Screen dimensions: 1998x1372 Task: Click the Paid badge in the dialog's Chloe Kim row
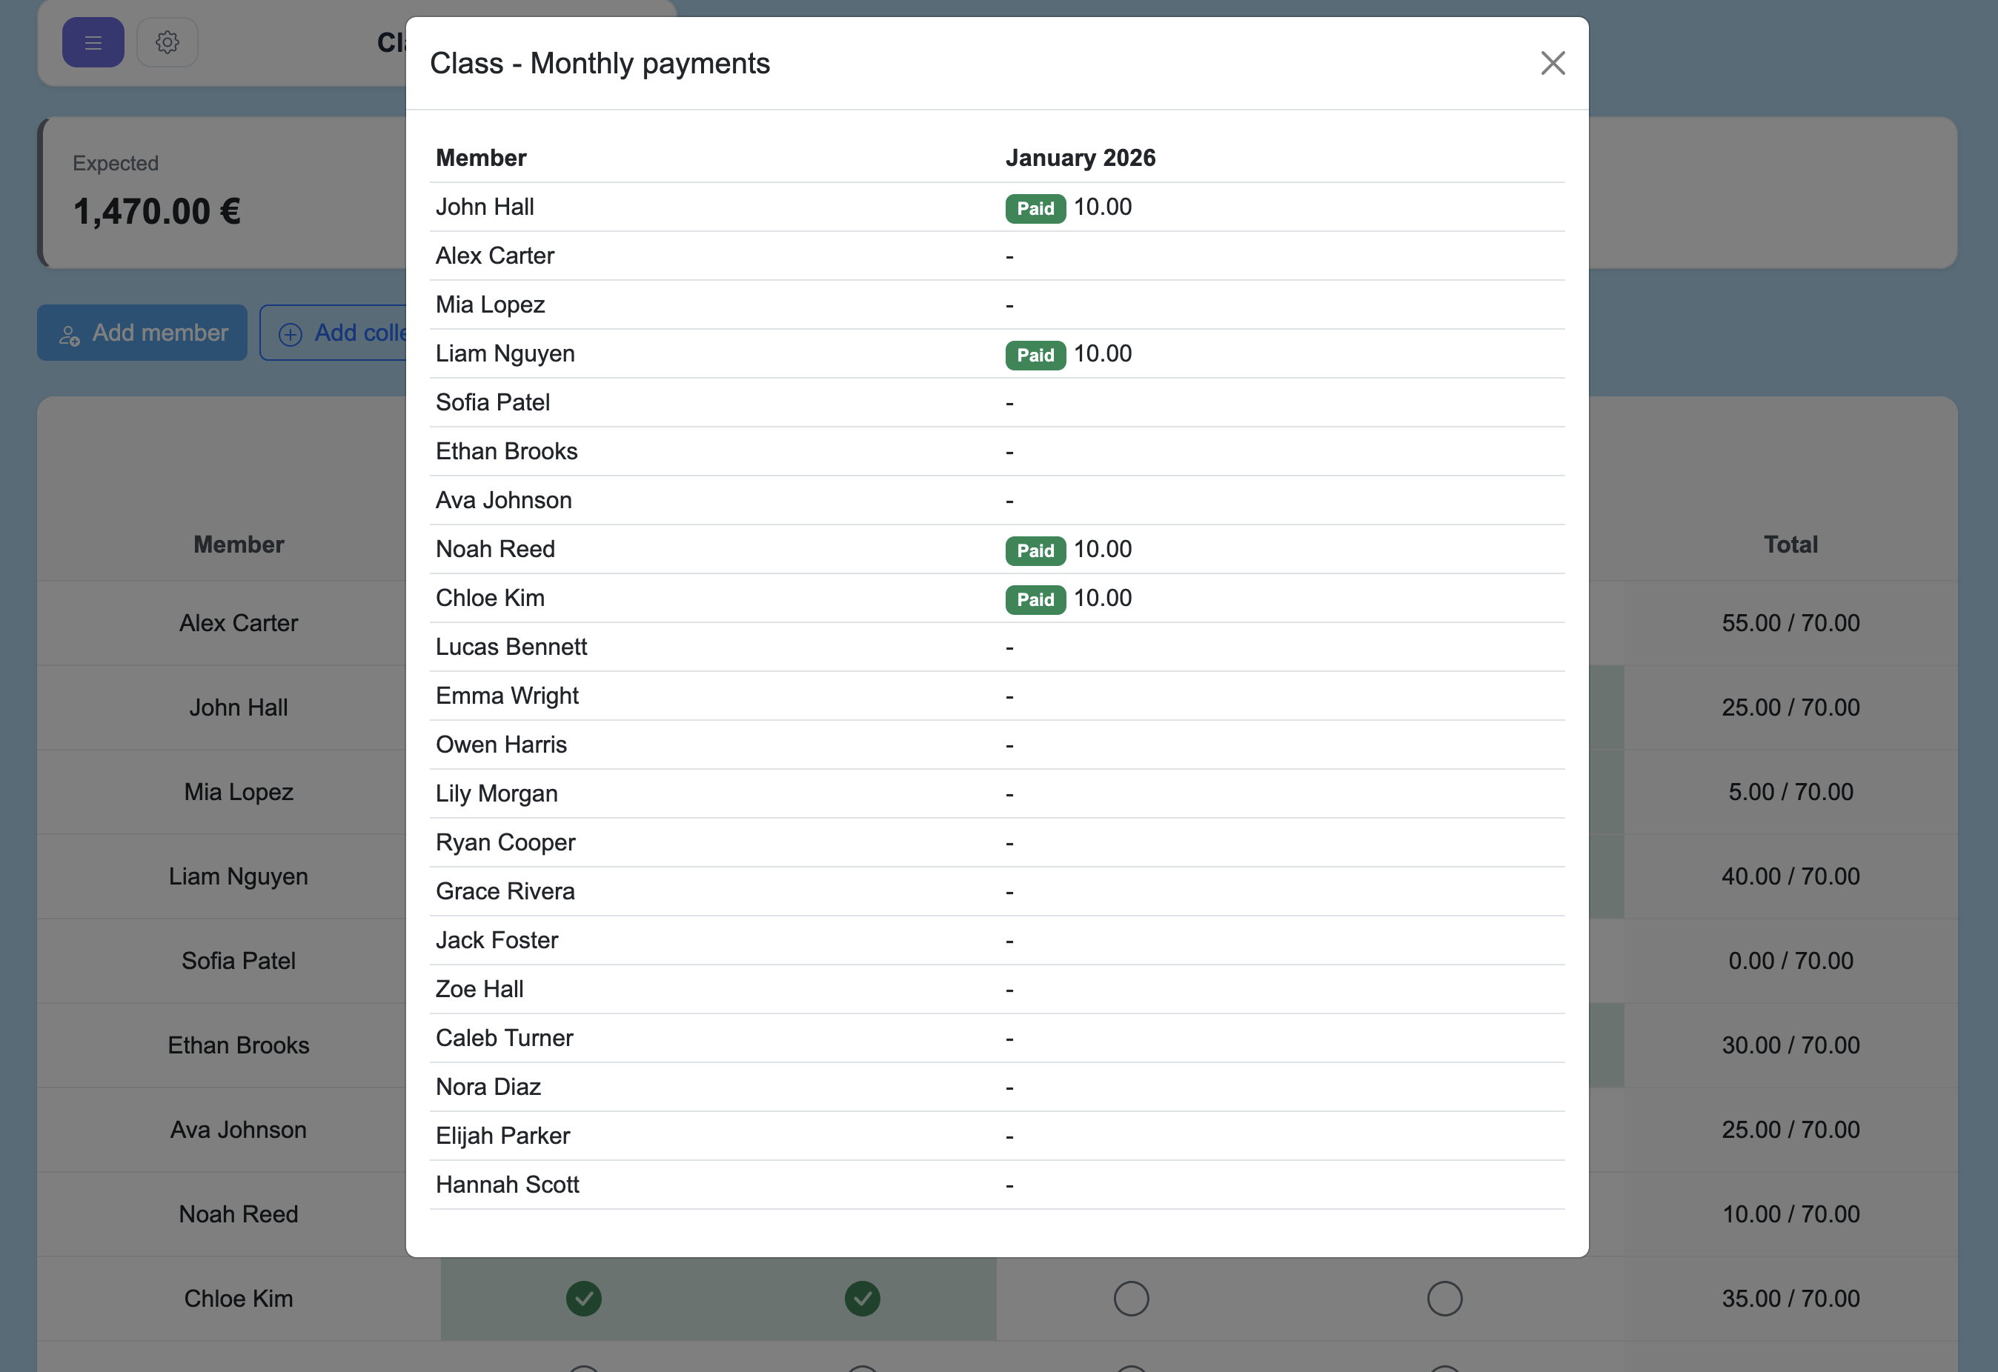[x=1035, y=599]
